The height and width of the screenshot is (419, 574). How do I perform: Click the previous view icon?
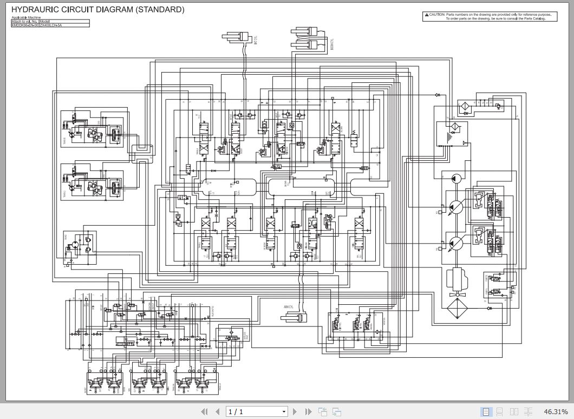point(323,411)
